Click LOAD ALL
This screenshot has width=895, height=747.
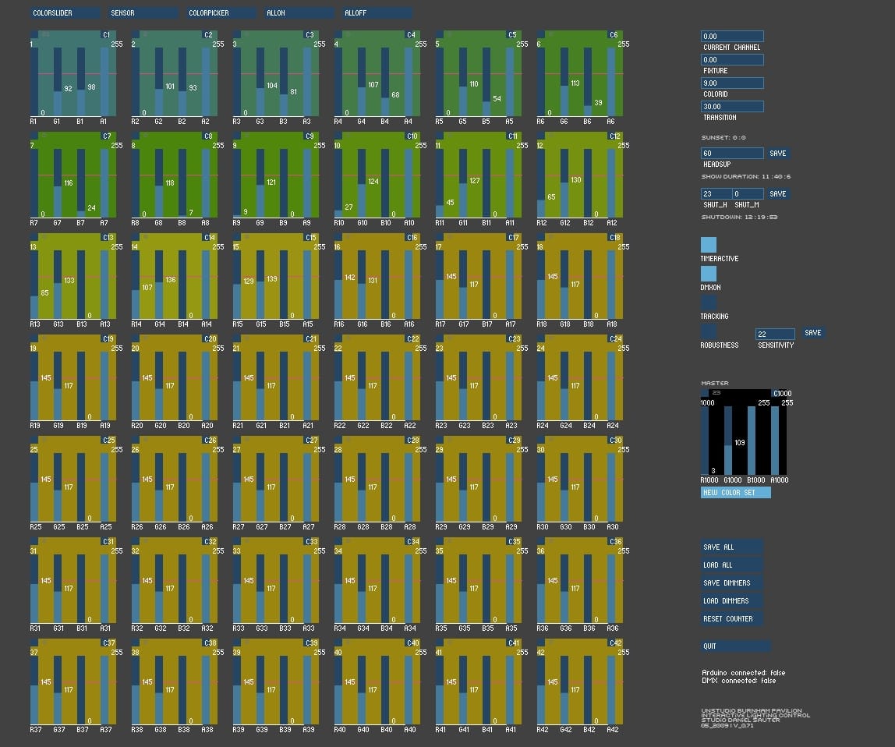[732, 565]
